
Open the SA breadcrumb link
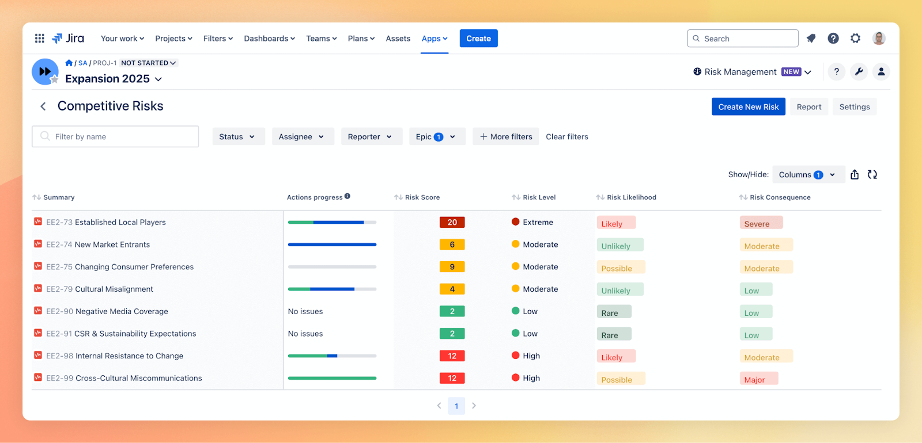[x=83, y=63]
